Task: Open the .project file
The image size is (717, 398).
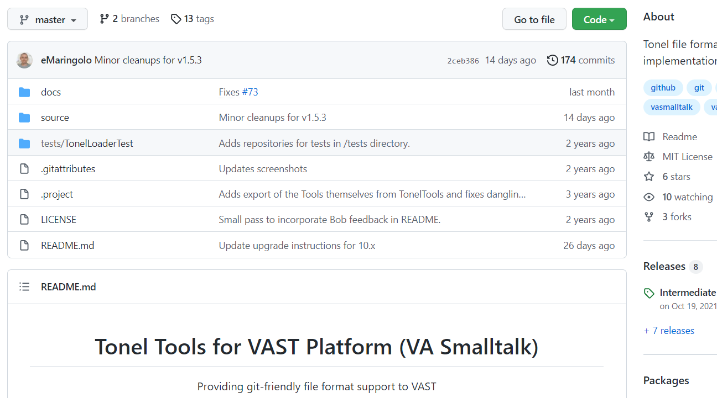Action: [57, 194]
